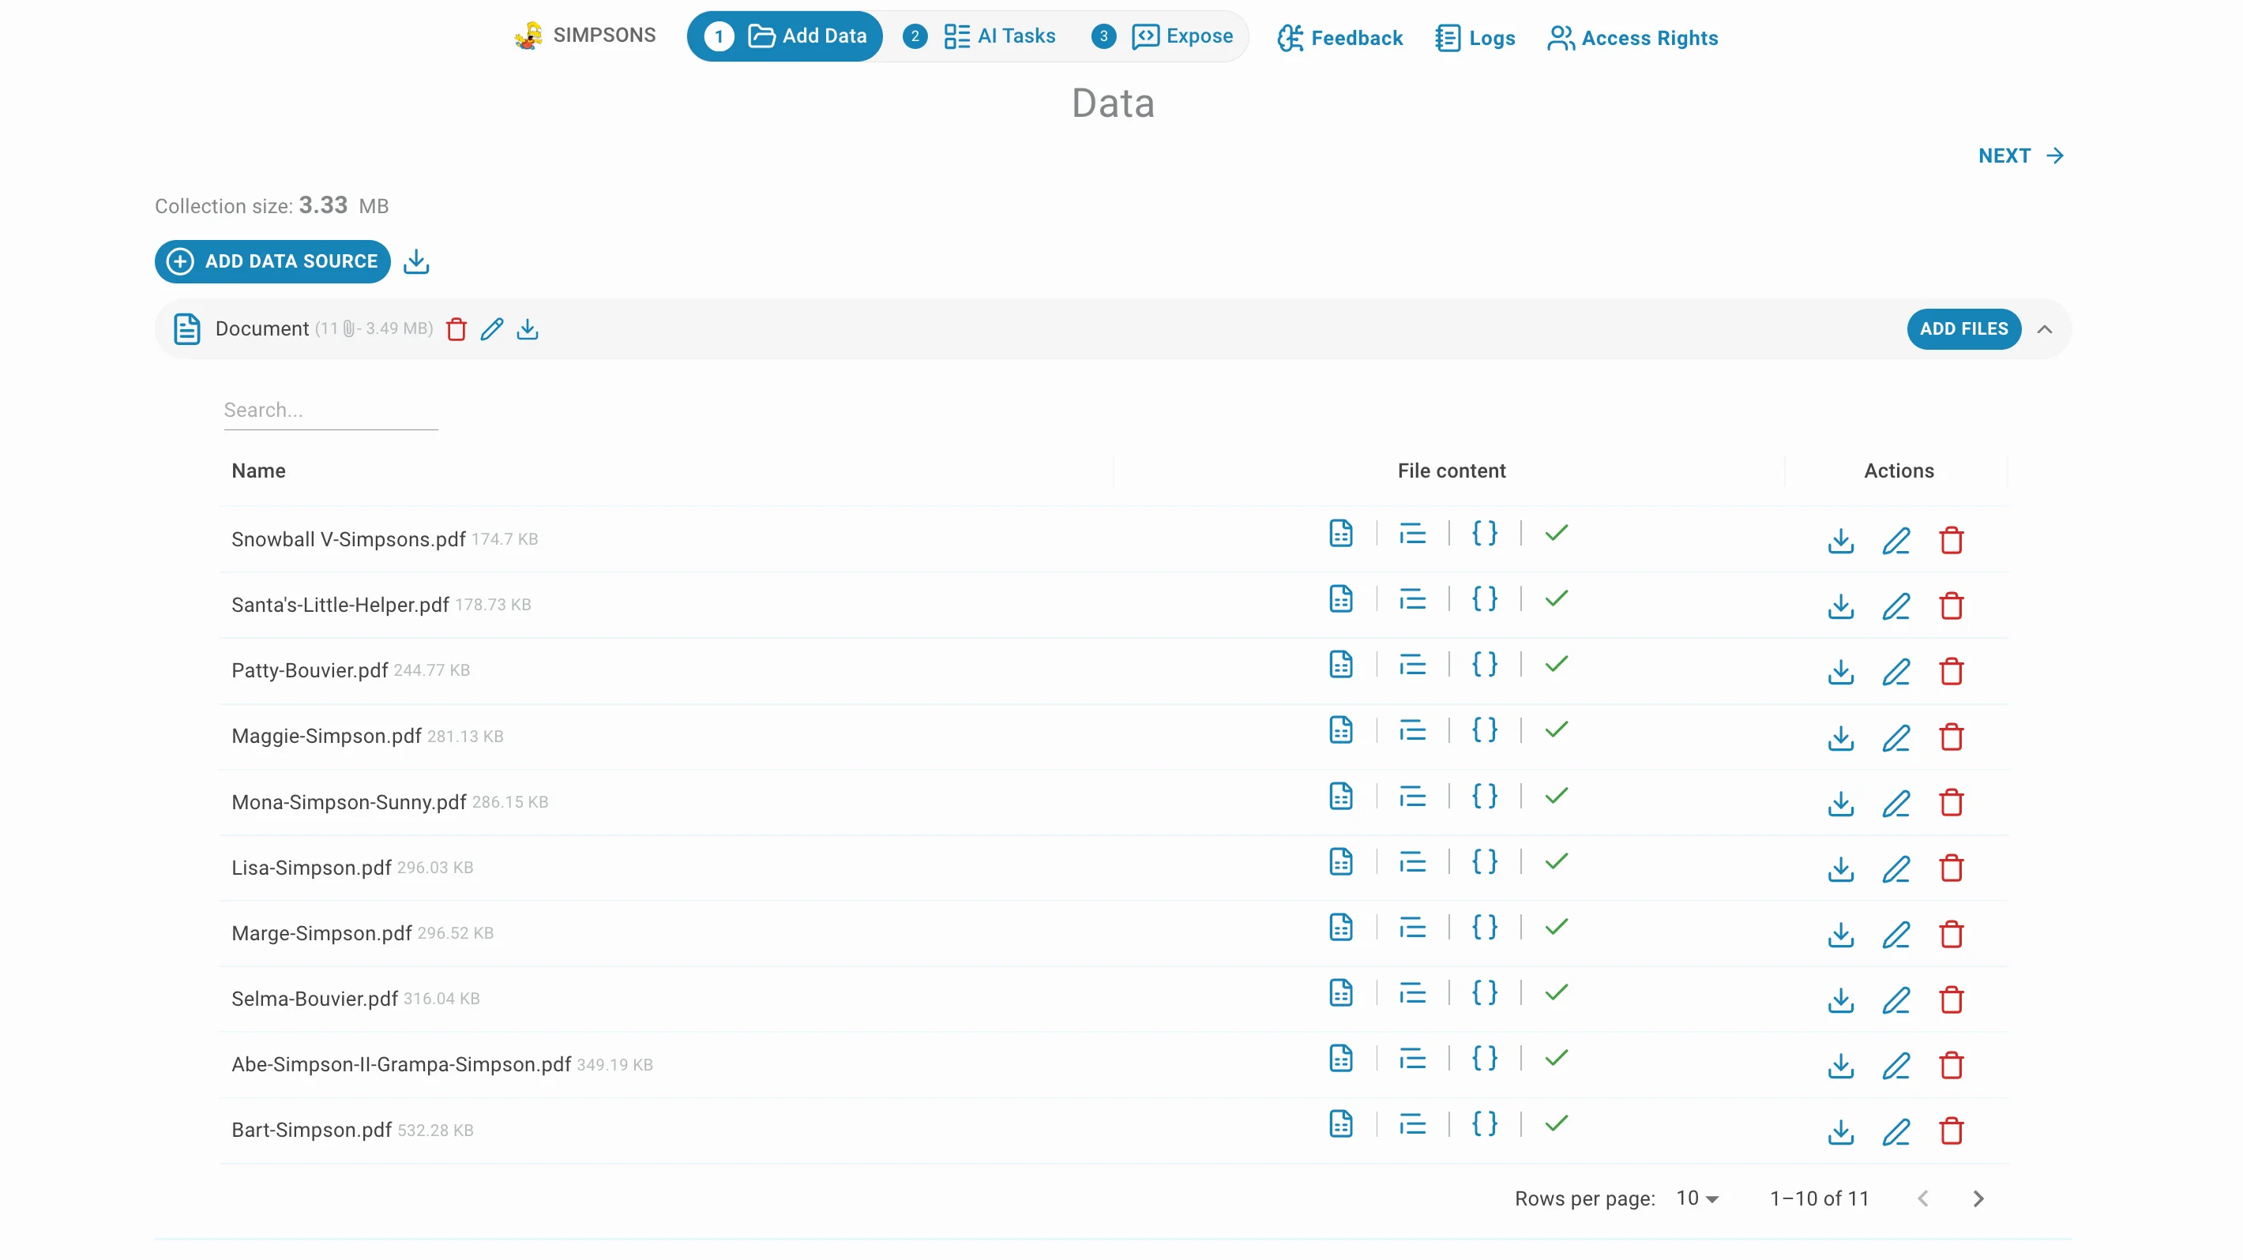View document content of Snowball V-Simpsons.pdf
The width and height of the screenshot is (2243, 1260).
(1341, 533)
